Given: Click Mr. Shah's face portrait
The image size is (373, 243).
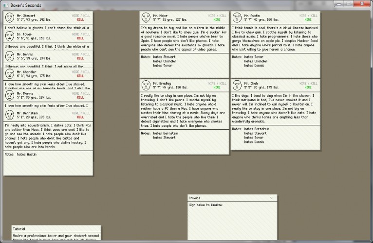Looking at the screenshot, I should click(237, 85).
